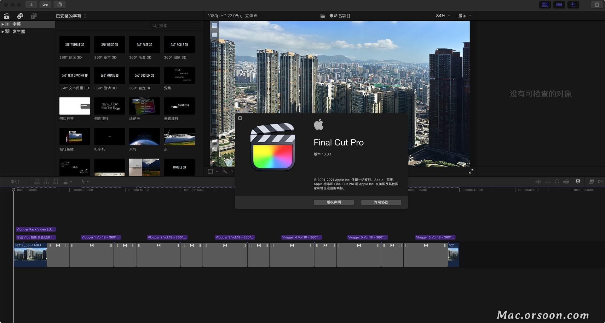
Task: Click the magic wand enhancement icon
Action: tap(225, 171)
